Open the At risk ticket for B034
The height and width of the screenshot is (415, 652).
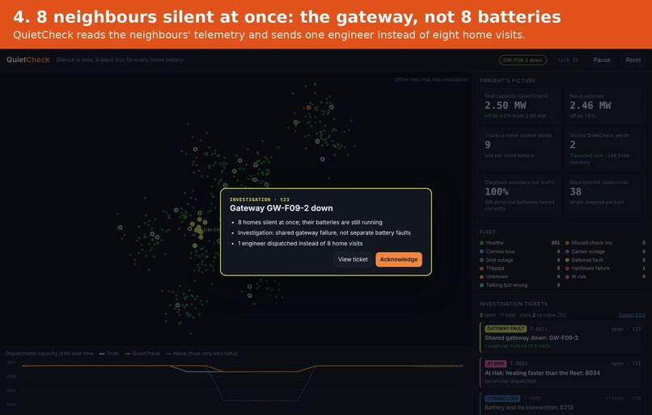[562, 372]
